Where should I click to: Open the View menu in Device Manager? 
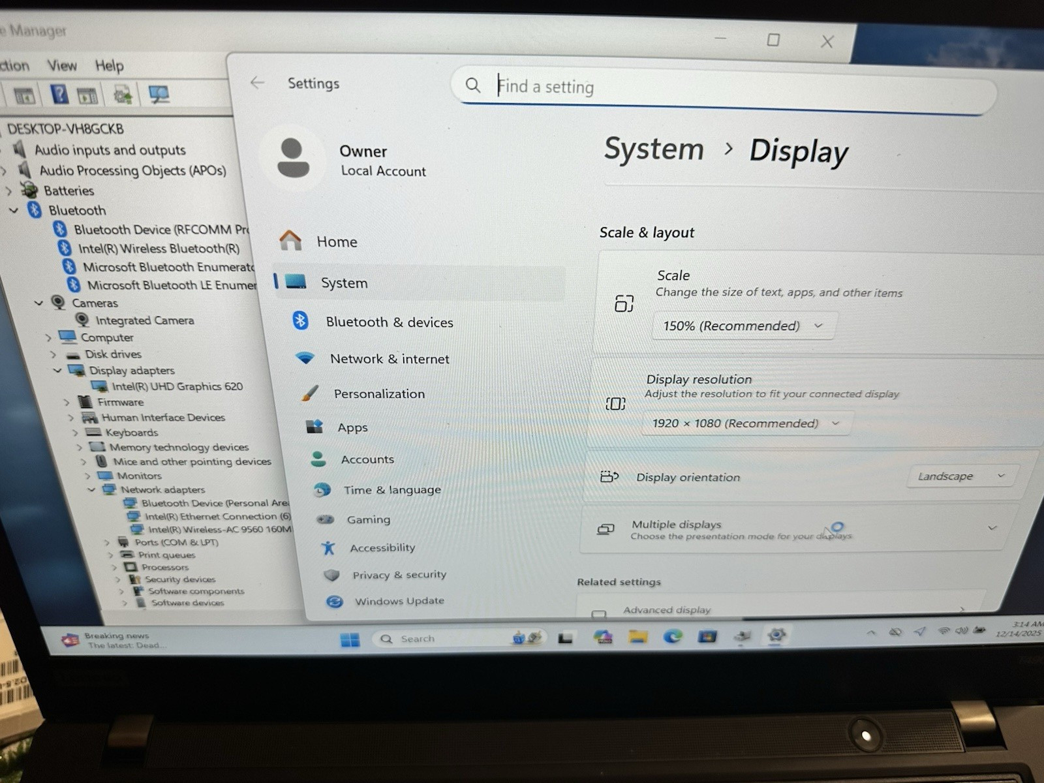pyautogui.click(x=62, y=65)
